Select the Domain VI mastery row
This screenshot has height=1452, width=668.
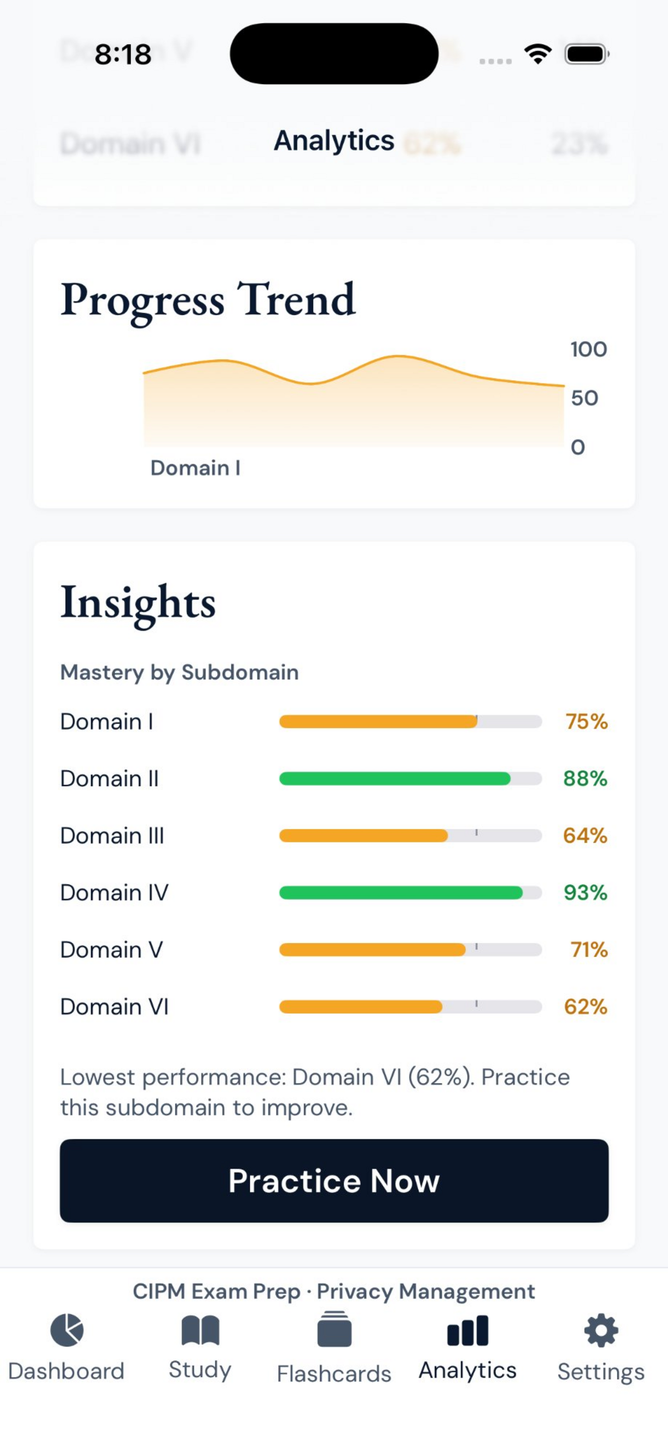[x=334, y=1006]
